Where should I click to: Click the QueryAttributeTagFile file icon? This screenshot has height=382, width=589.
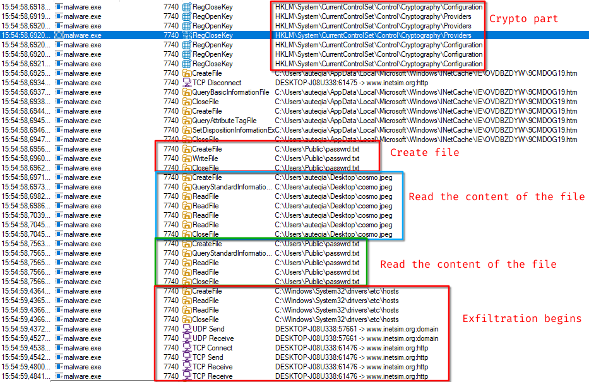pos(187,121)
